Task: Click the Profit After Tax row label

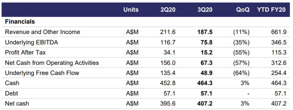Action: 25,53
